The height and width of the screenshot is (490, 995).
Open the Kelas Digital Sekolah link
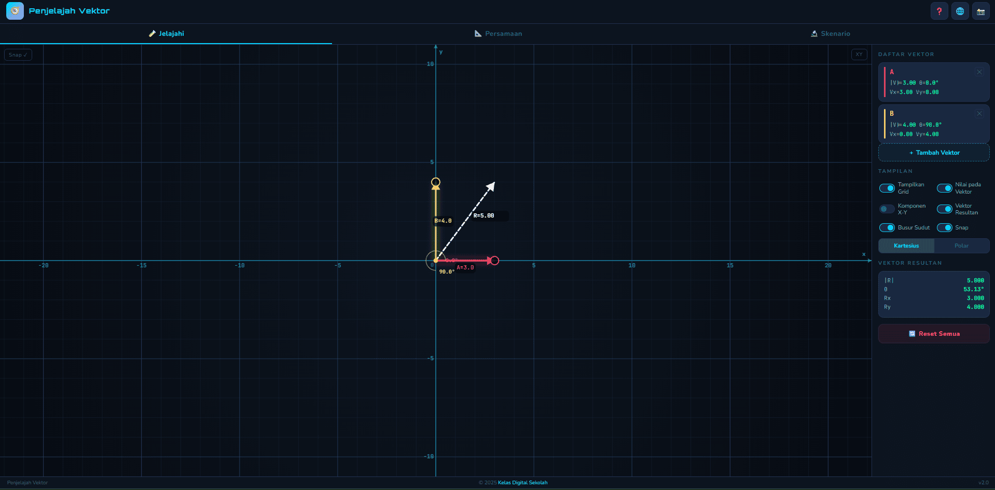pos(522,483)
